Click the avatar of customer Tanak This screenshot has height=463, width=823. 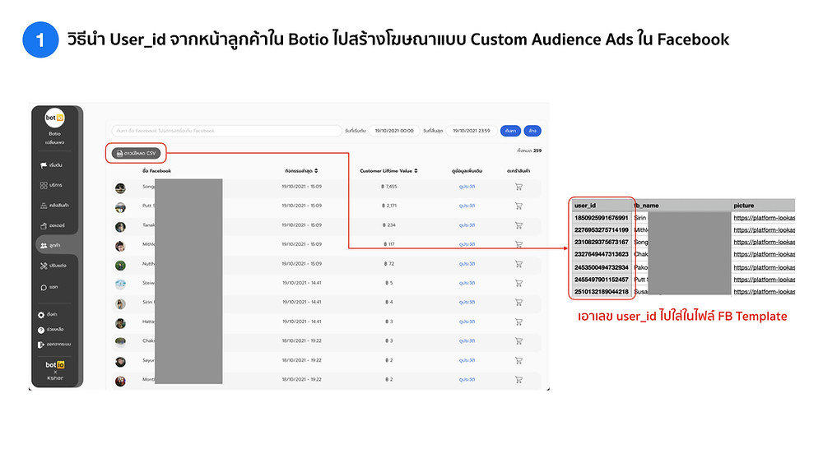coord(120,227)
